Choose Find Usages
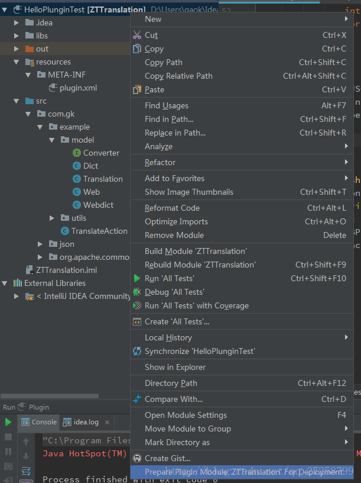Image resolution: width=361 pixels, height=483 pixels. (x=242, y=105)
